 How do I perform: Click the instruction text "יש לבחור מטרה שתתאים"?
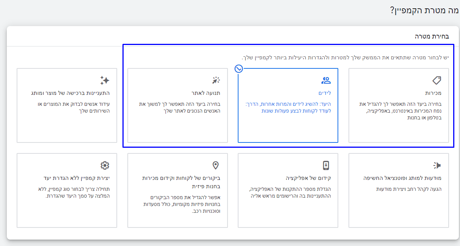point(345,57)
